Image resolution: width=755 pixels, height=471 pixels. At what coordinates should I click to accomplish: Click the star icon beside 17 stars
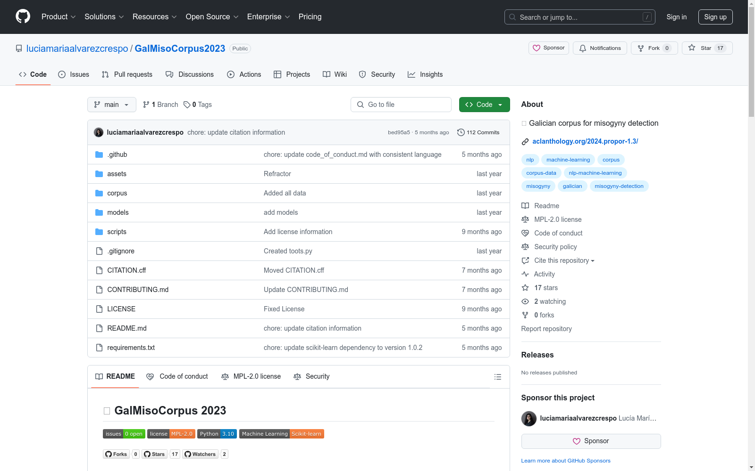pos(525,288)
